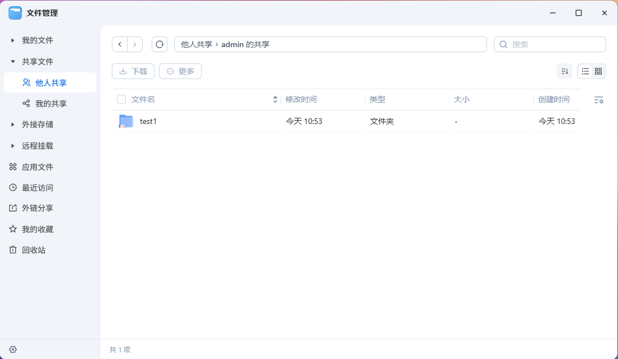This screenshot has width=618, height=359.
Task: Sort by 大小 column header
Action: pos(461,100)
